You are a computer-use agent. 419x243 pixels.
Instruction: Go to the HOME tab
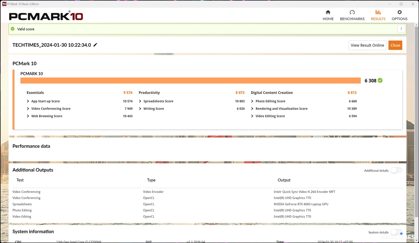(x=328, y=15)
